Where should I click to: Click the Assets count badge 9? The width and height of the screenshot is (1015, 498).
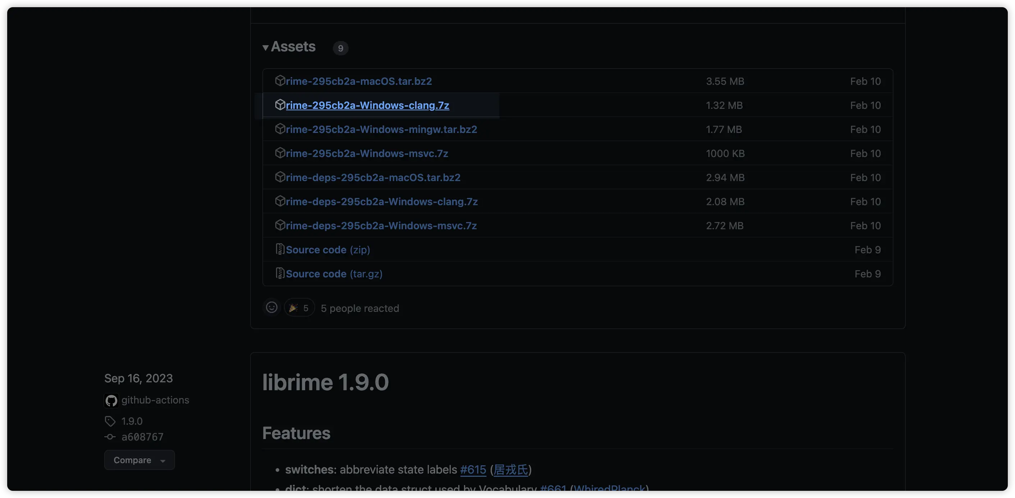[x=340, y=48]
